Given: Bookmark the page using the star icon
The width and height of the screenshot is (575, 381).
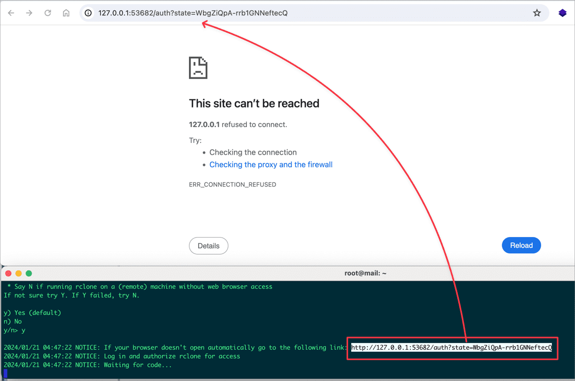Looking at the screenshot, I should point(537,13).
